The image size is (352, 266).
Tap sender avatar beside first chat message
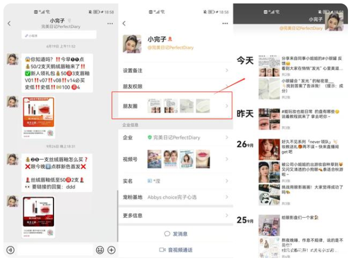point(13,59)
